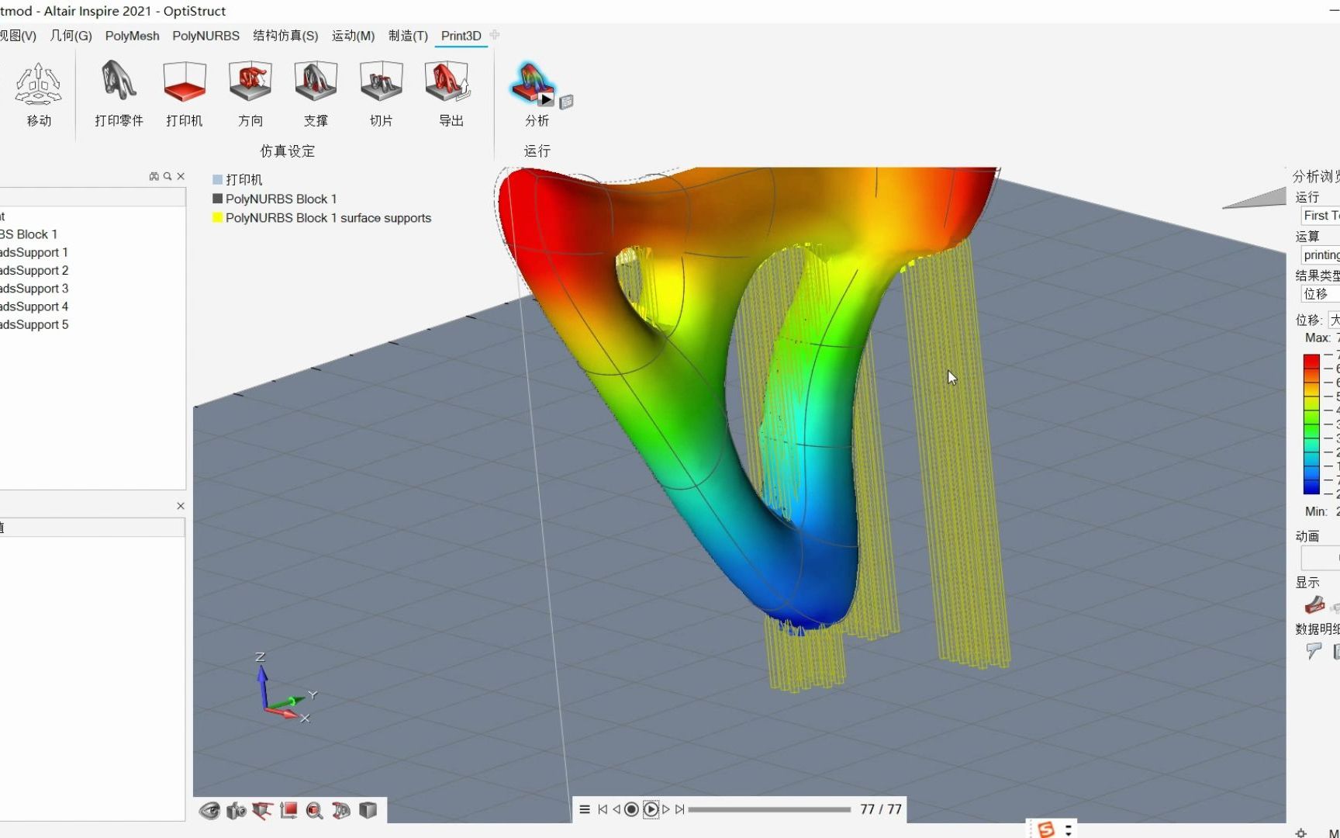Step back one animation frame
Screen dimensions: 1340x838
point(616,809)
